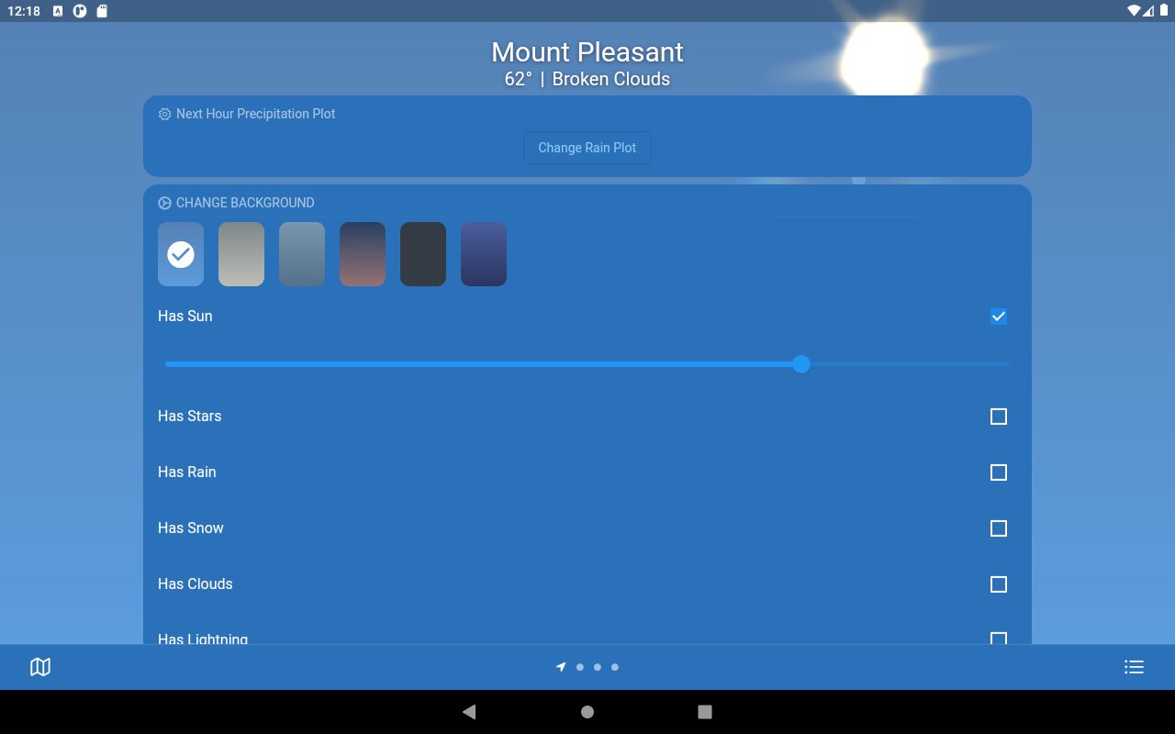Open the locations list icon
This screenshot has height=734, width=1175.
point(1134,667)
